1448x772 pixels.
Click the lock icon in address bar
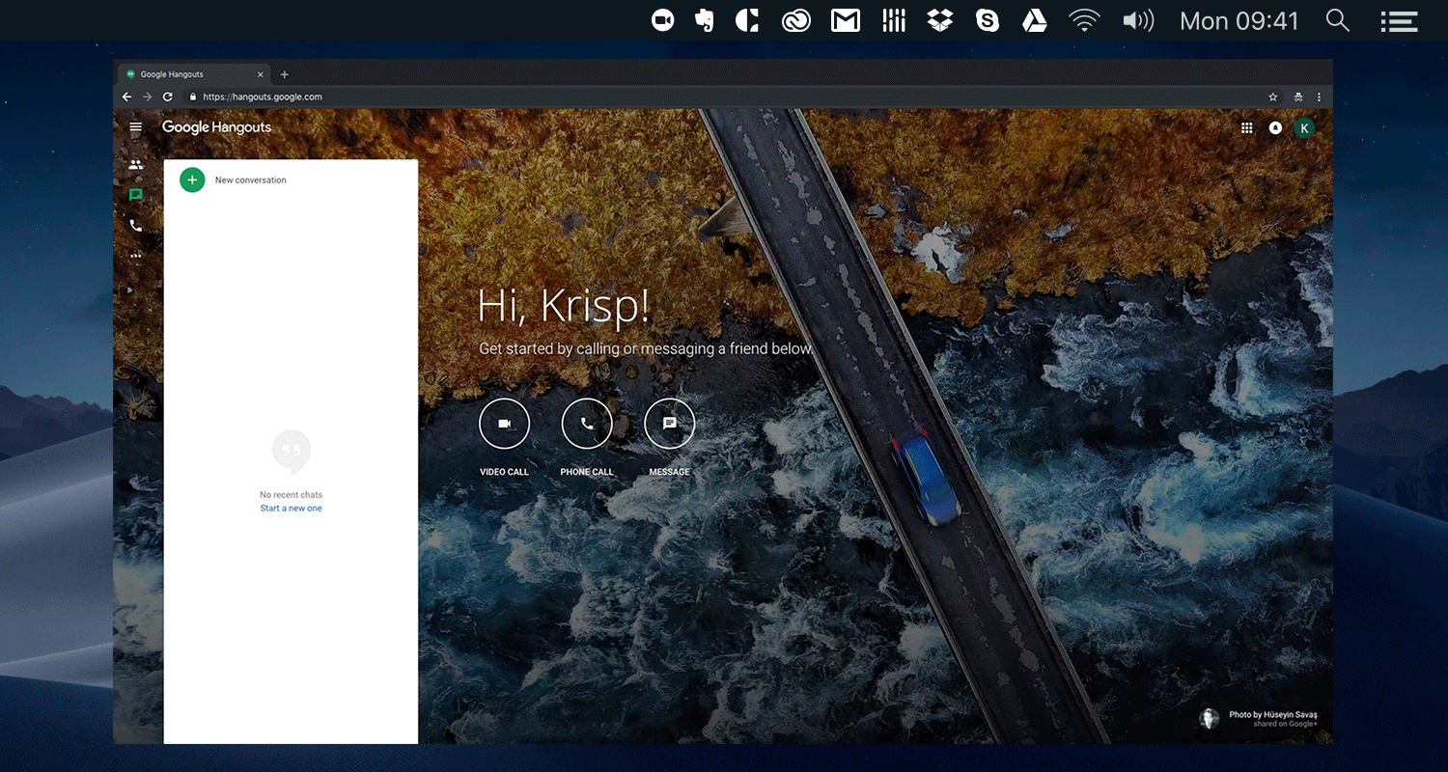[x=193, y=96]
